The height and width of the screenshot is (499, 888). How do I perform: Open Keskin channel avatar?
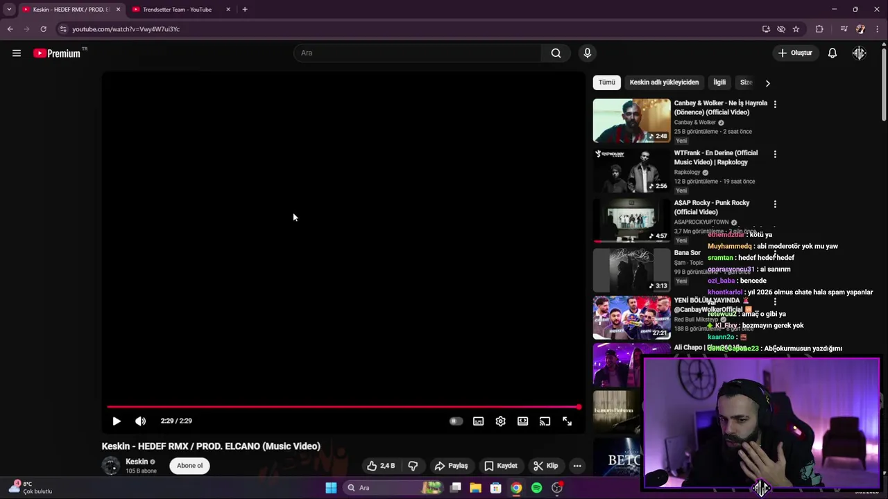111,466
